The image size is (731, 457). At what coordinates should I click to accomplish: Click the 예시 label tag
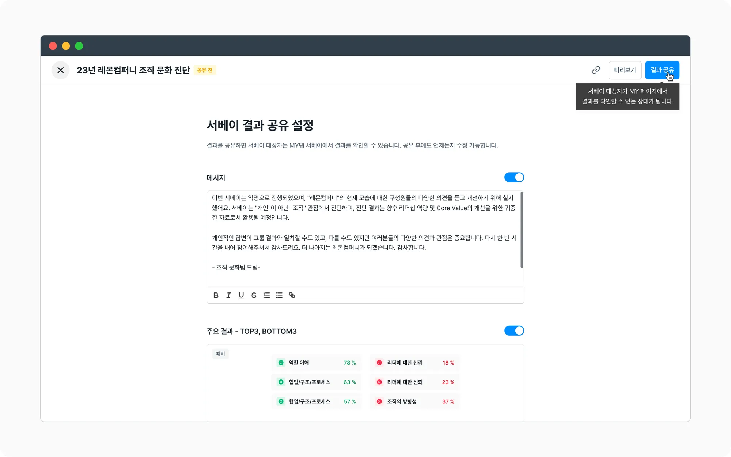click(220, 354)
